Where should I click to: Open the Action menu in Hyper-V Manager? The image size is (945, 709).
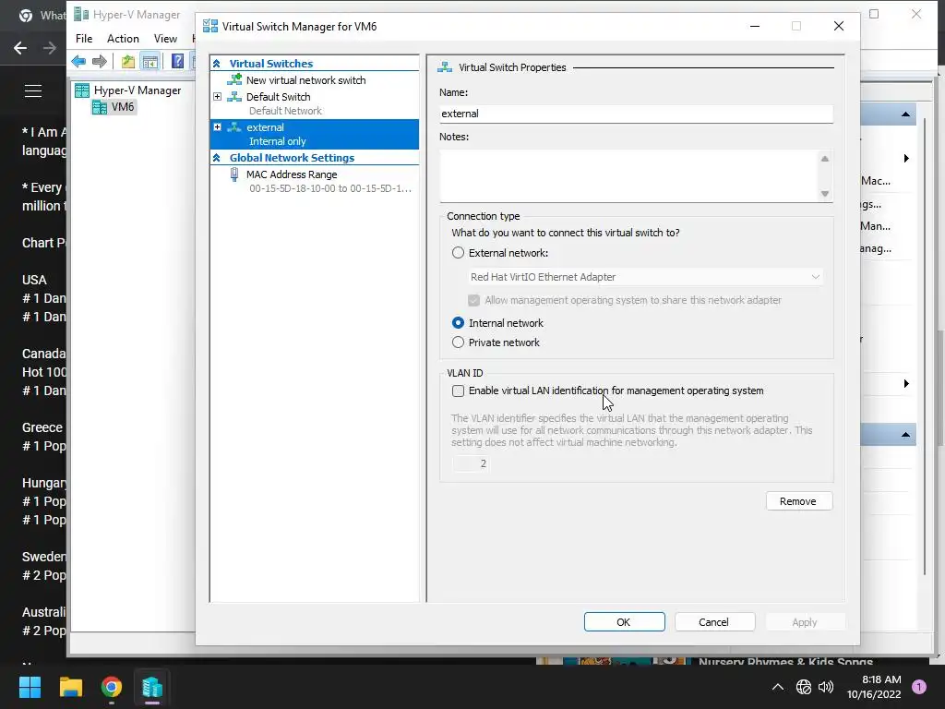tap(123, 39)
